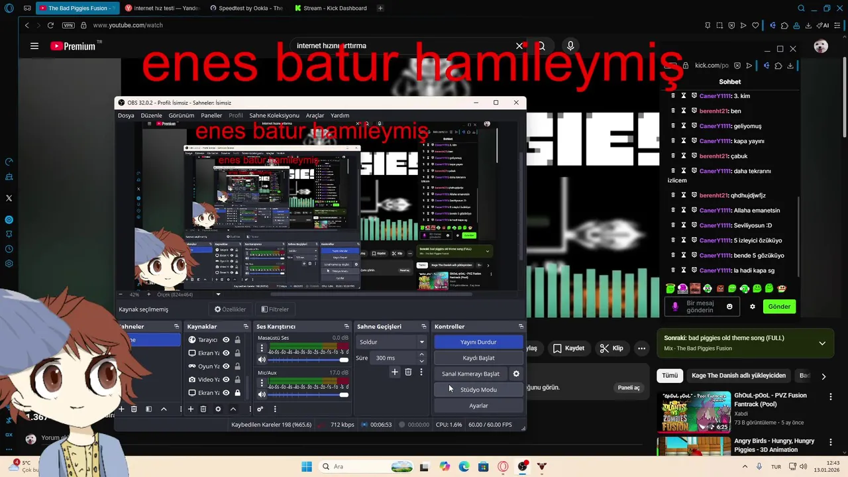This screenshot has height=477, width=848.
Task: Open more video actions ellipsis
Action: tap(641, 348)
